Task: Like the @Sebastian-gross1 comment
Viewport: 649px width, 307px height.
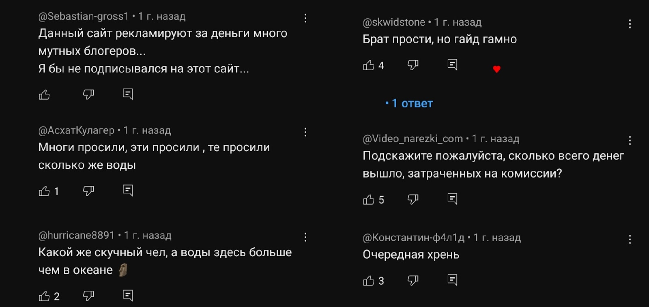Action: click(44, 95)
